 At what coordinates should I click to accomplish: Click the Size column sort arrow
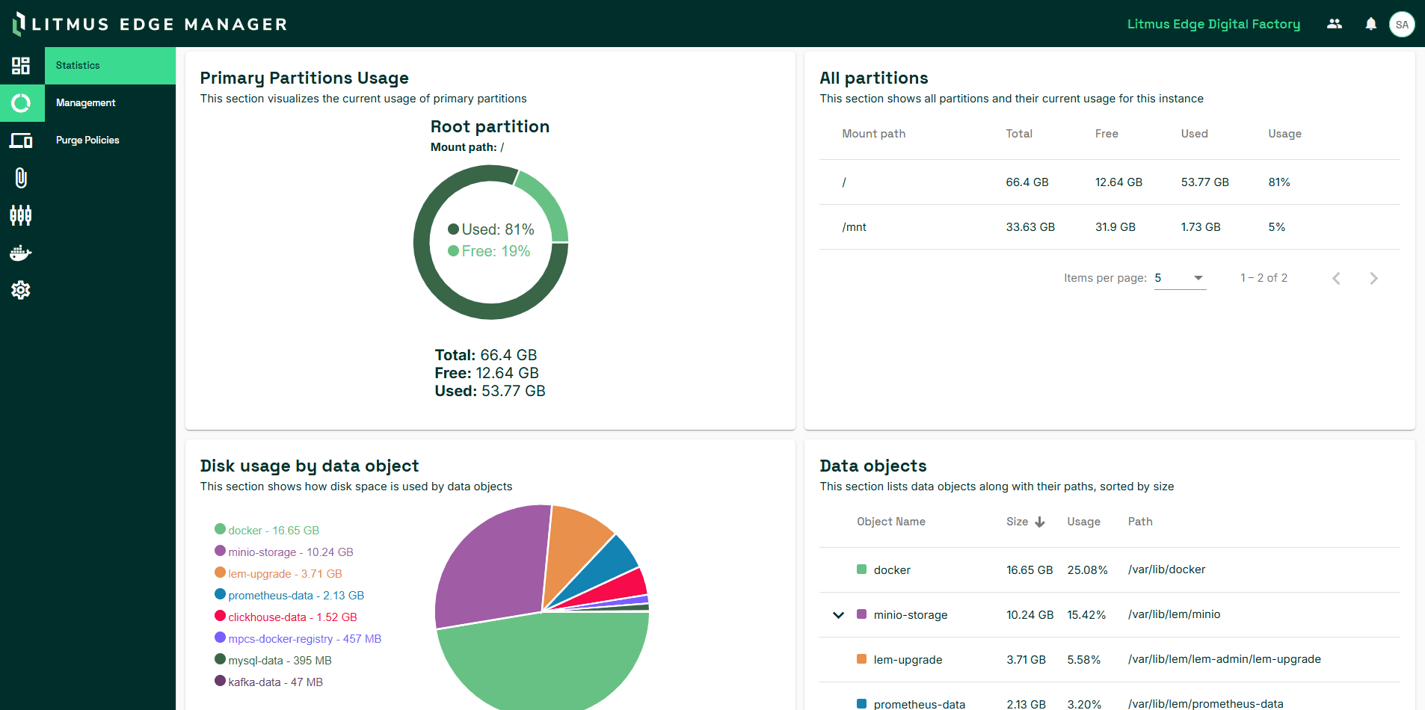(x=1039, y=522)
